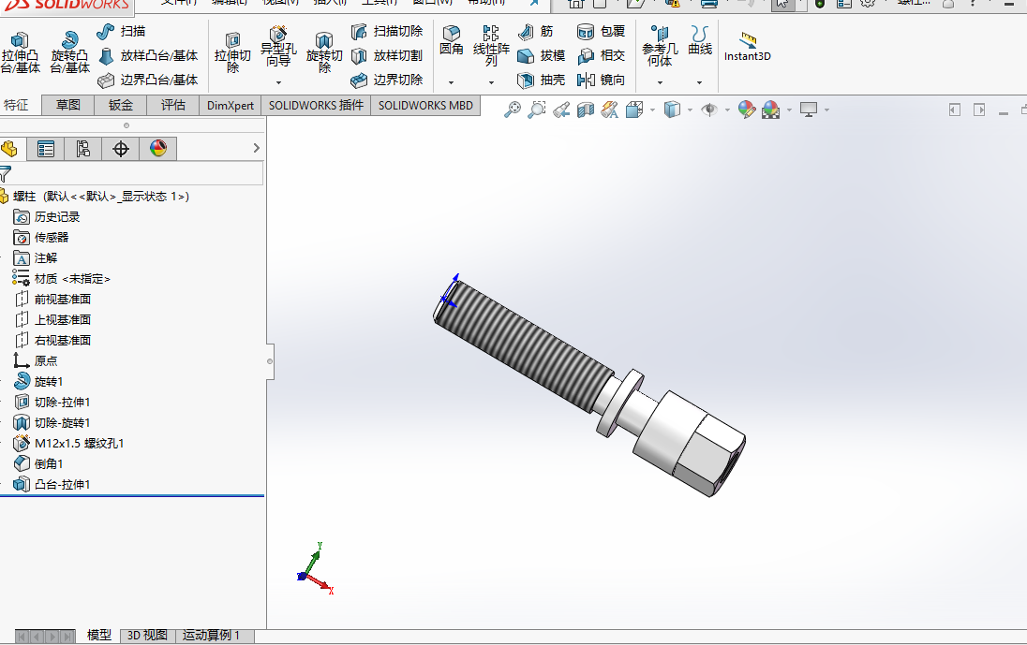Image resolution: width=1027 pixels, height=645 pixels.
Task: Expand the 线性阵列 dropdown arrow
Action: tap(491, 82)
